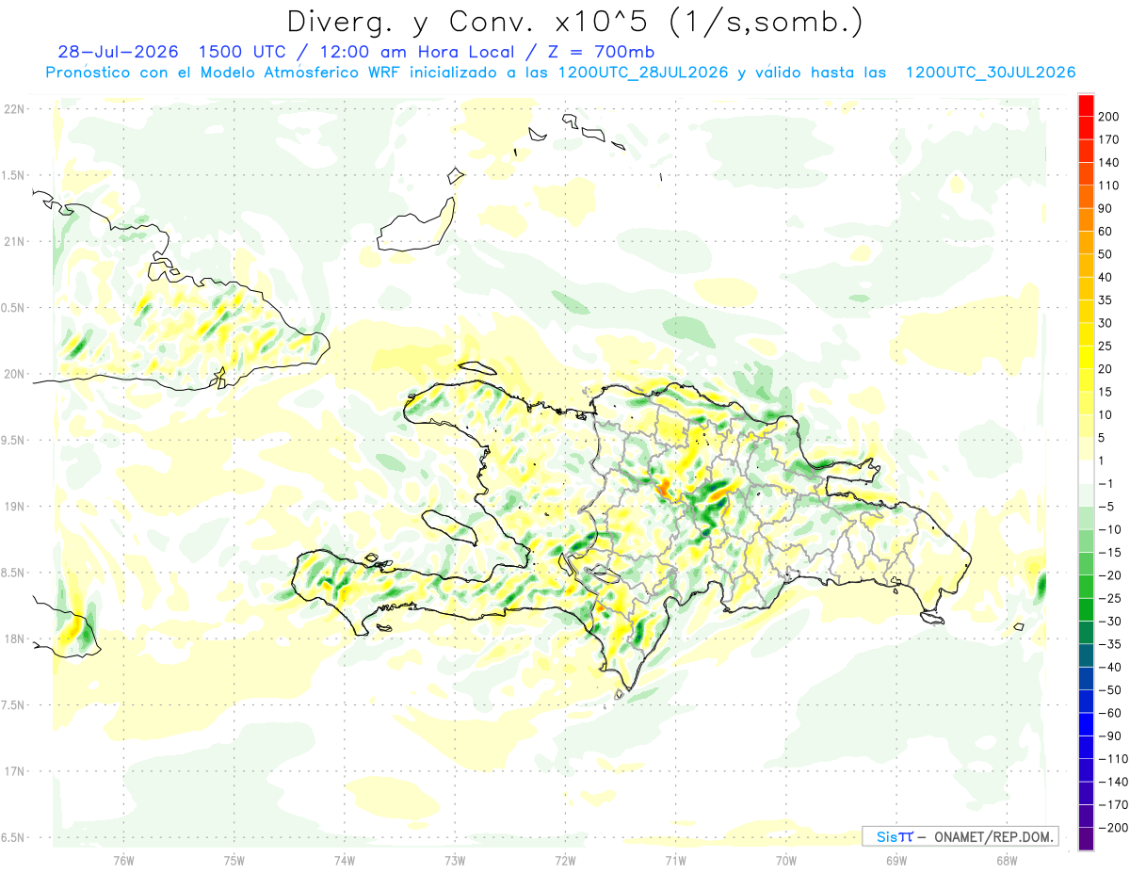The width and height of the screenshot is (1130, 873).
Task: Click the '73W' longitude label
Action: click(455, 859)
